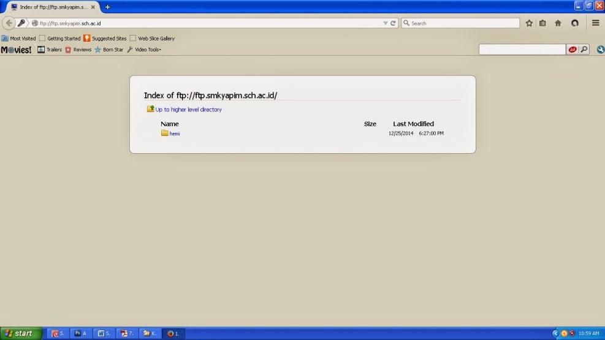Image resolution: width=605 pixels, height=340 pixels.
Task: Click the round add-on icon beside Home
Action: pos(575,23)
